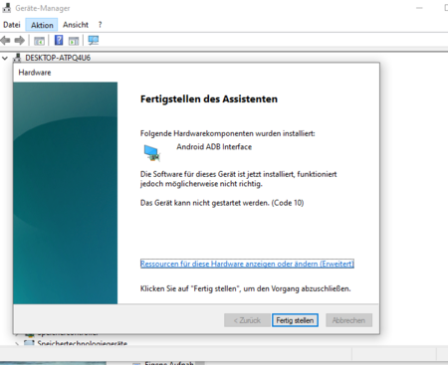Click the forward arrow toolbar icon
This screenshot has width=448, height=365.
tap(20, 41)
